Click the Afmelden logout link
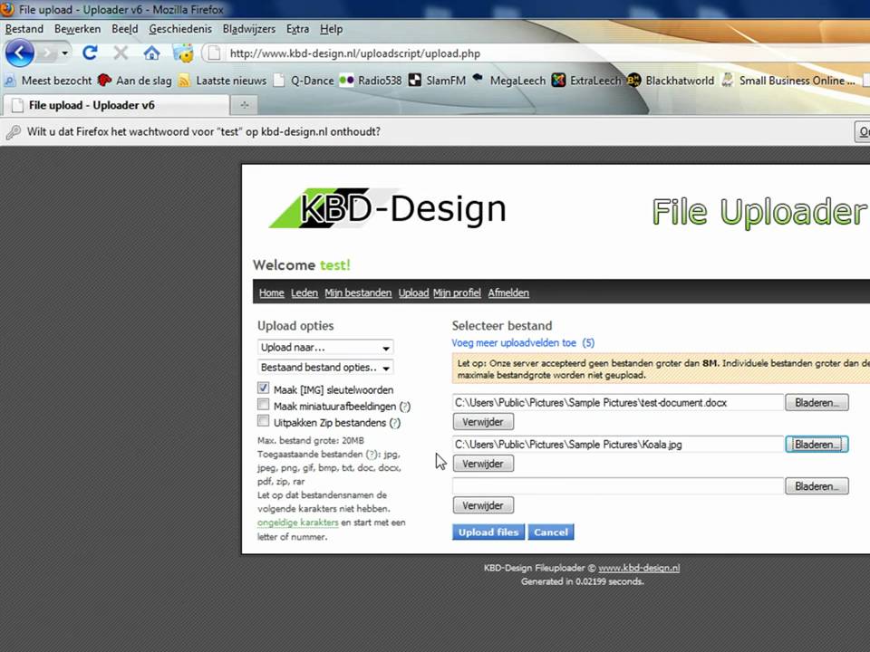The height and width of the screenshot is (652, 870). click(x=508, y=292)
